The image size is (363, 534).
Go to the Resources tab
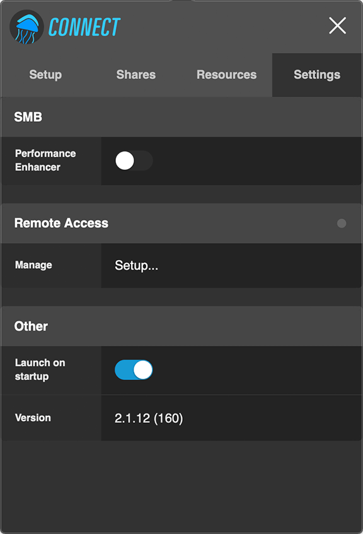(x=227, y=75)
